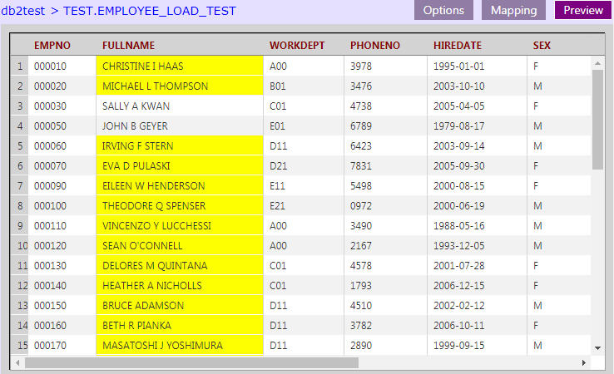
Task: Select the MASATOSHI J YOSHIMURA cell
Action: 180,345
